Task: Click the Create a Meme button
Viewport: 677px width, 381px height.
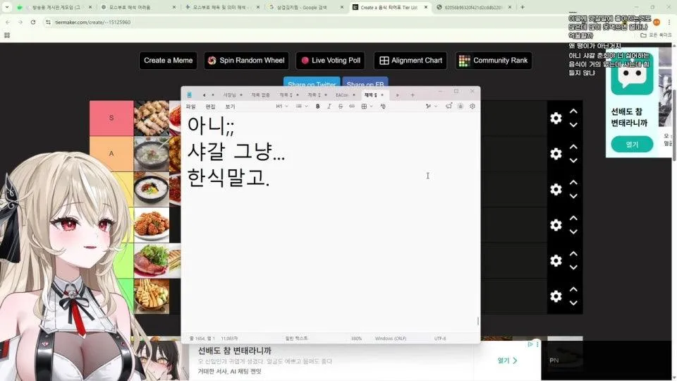Action: [x=168, y=61]
